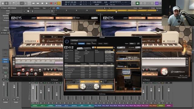Select the second tab beside Presets in EZmix
This screenshot has width=194, height=109.
pyautogui.click(x=87, y=48)
